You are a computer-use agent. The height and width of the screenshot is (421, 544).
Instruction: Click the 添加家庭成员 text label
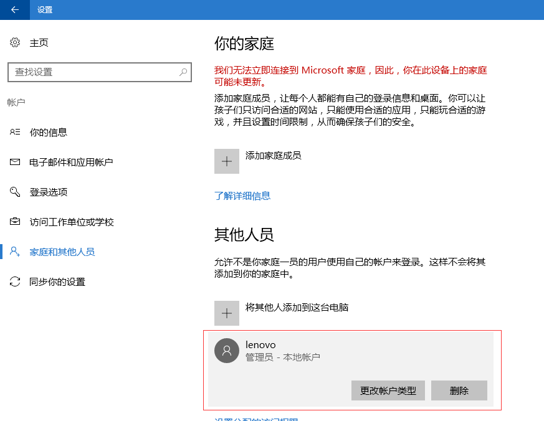274,155
